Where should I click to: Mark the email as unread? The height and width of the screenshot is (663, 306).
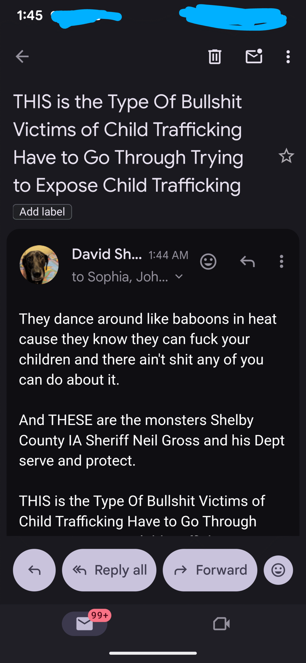tap(254, 56)
